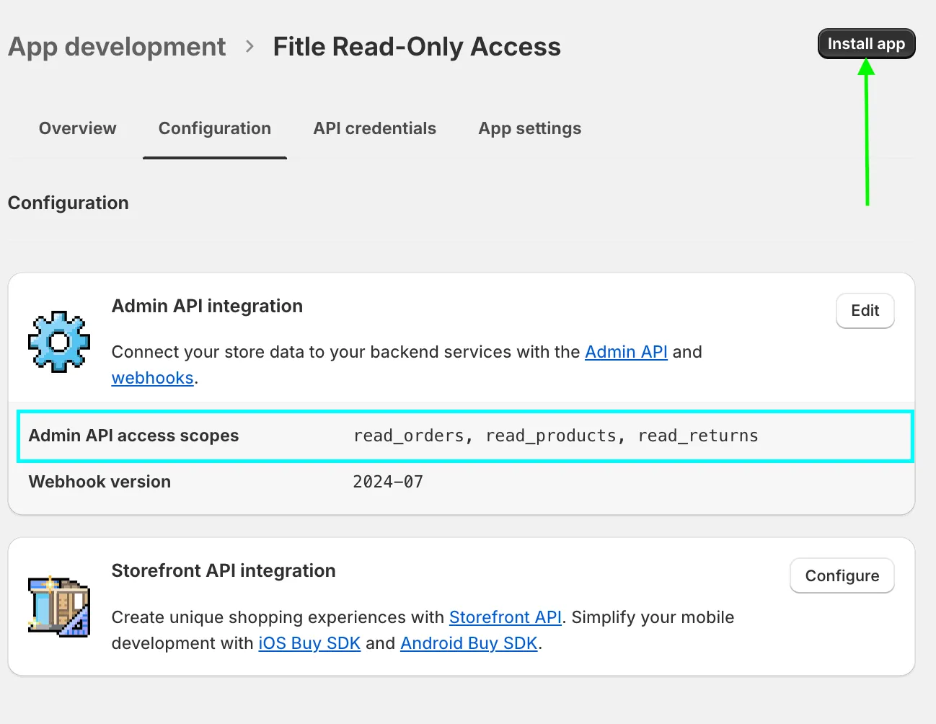
Task: Click the Admin API integration heading
Action: (207, 306)
